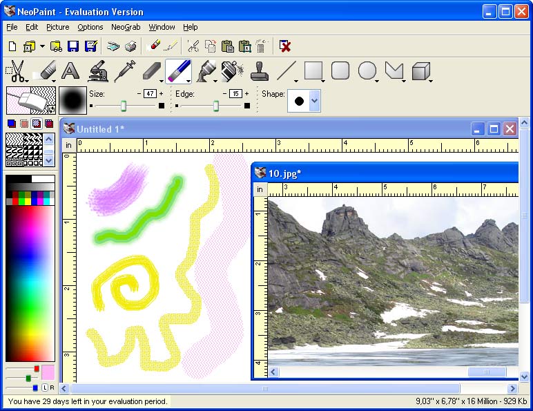Select the spray can airbrush tool
Screen dimensions: 533x411
pyautogui.click(x=232, y=70)
